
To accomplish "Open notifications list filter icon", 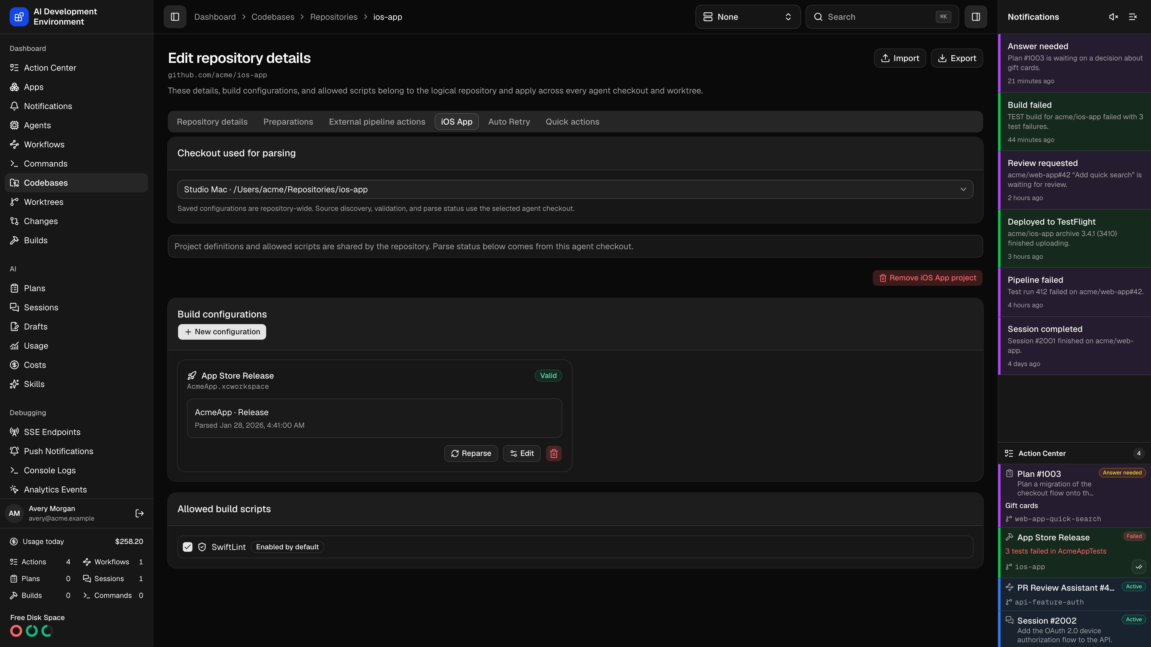I will pyautogui.click(x=1133, y=17).
